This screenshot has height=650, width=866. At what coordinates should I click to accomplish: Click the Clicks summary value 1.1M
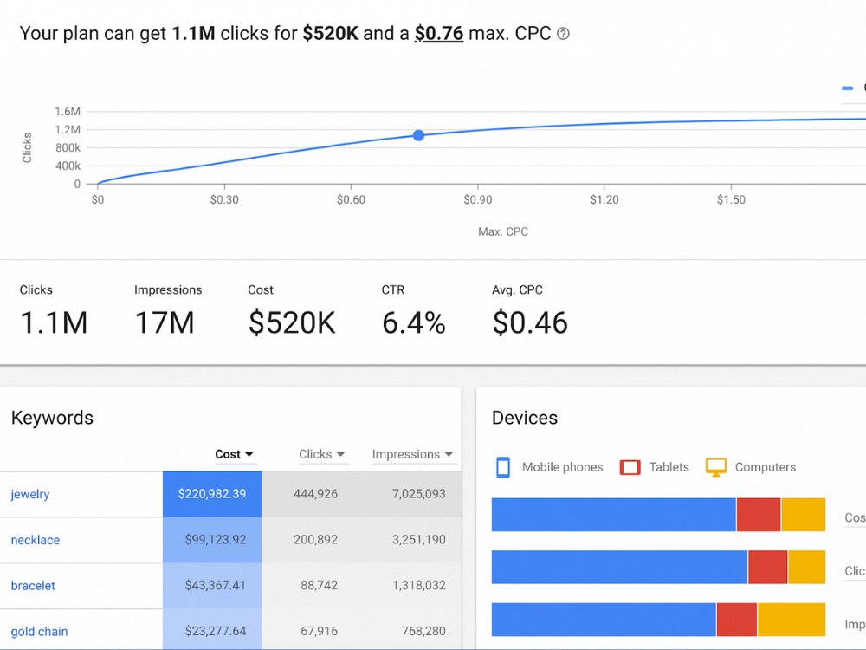pyautogui.click(x=54, y=322)
